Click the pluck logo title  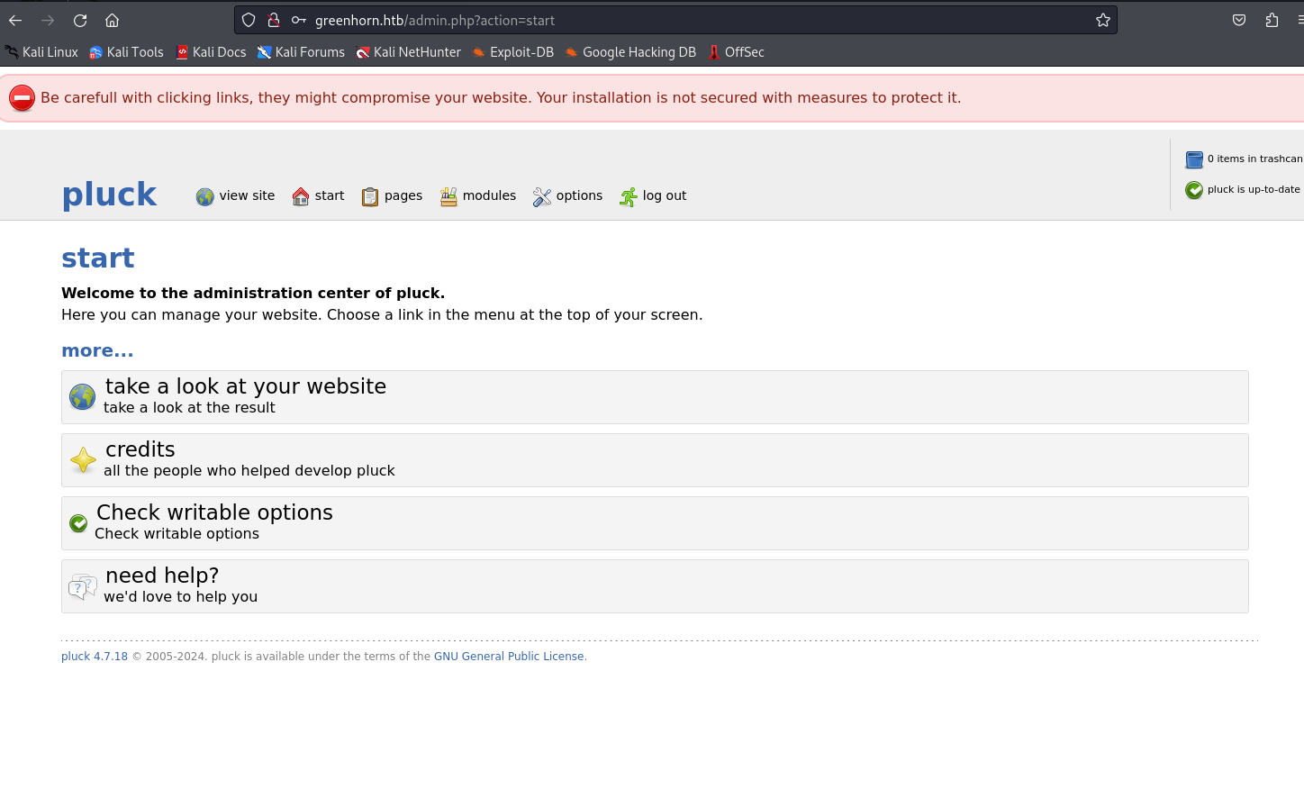pos(109,195)
